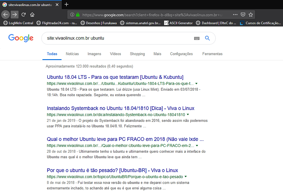Go back with the browser back arrow
Image resolution: width=283 pixels, height=194 pixels.
[x=5, y=15]
